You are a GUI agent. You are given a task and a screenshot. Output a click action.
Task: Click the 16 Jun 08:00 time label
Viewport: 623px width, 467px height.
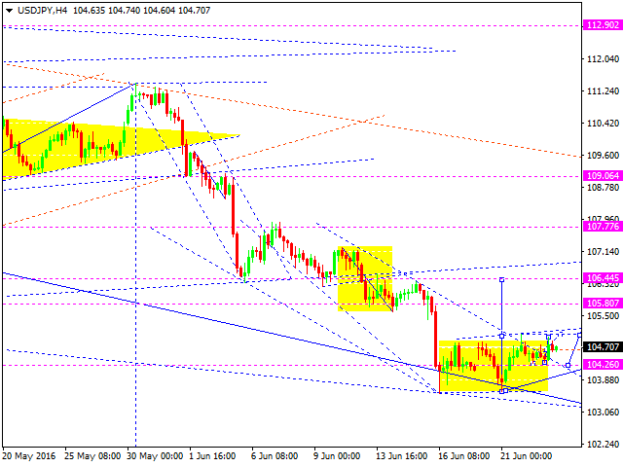464,456
